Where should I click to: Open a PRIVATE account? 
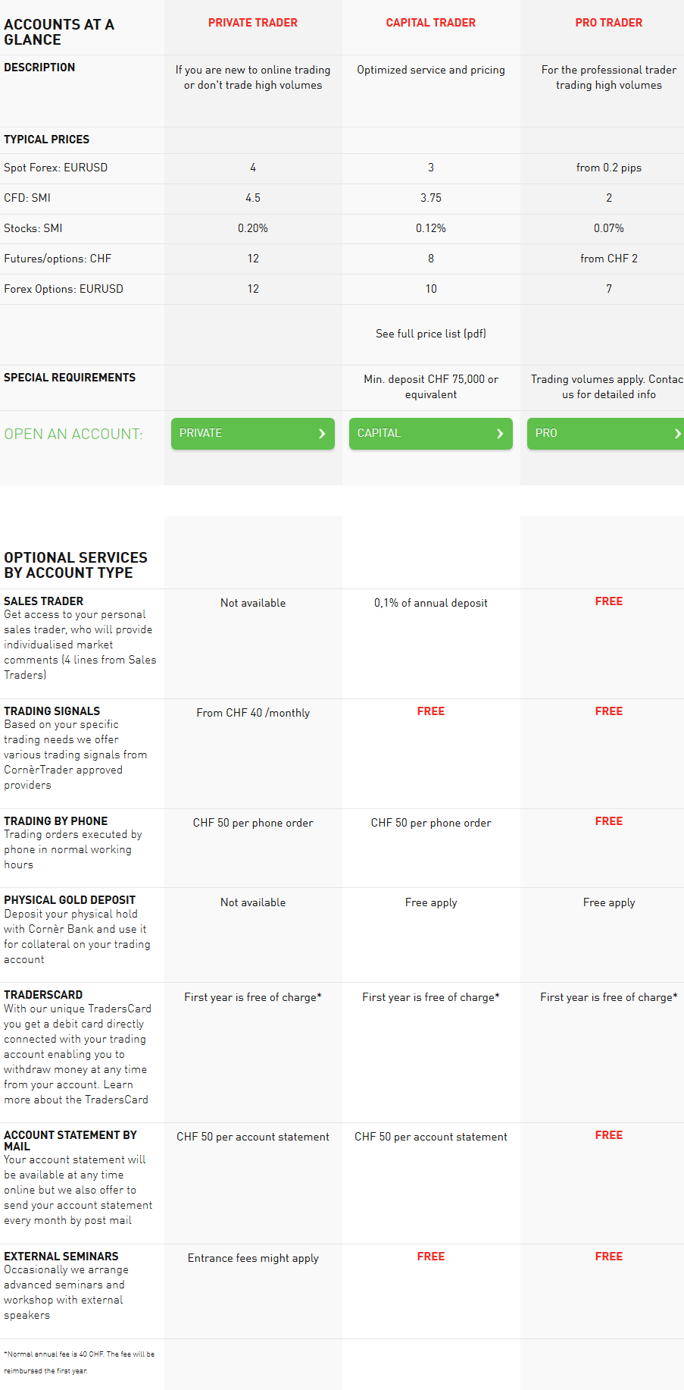pyautogui.click(x=253, y=434)
